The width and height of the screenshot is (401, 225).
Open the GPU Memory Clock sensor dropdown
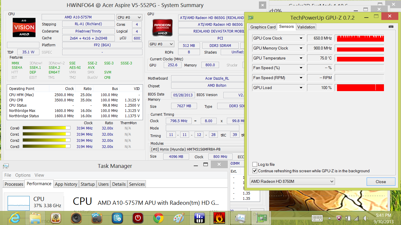[301, 48]
